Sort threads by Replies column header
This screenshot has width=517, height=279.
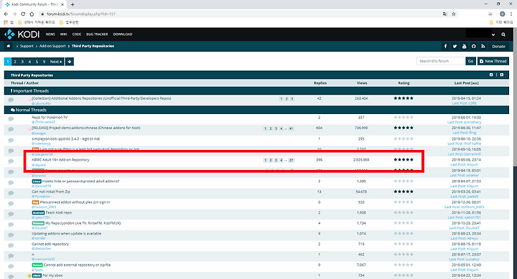tap(320, 83)
